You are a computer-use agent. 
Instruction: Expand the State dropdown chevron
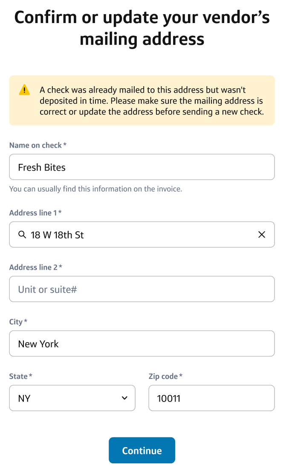pos(124,398)
